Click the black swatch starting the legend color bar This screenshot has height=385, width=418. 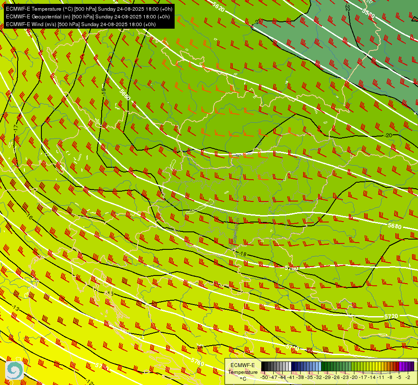[263, 367]
